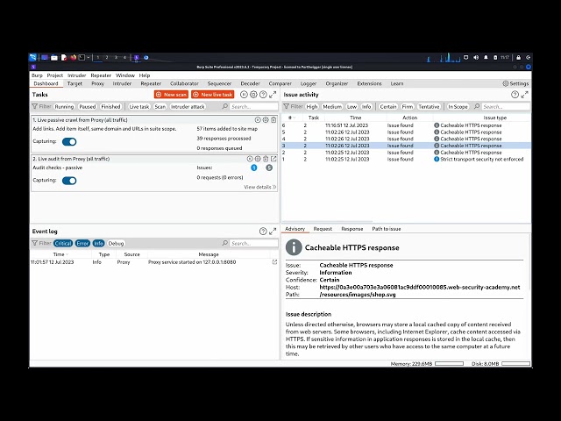The image size is (561, 421).
Task: Toggle Capturing for Live audit task
Action: click(x=69, y=181)
